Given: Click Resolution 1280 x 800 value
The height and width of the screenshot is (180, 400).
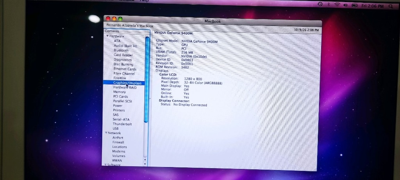Looking at the screenshot, I should point(193,79).
